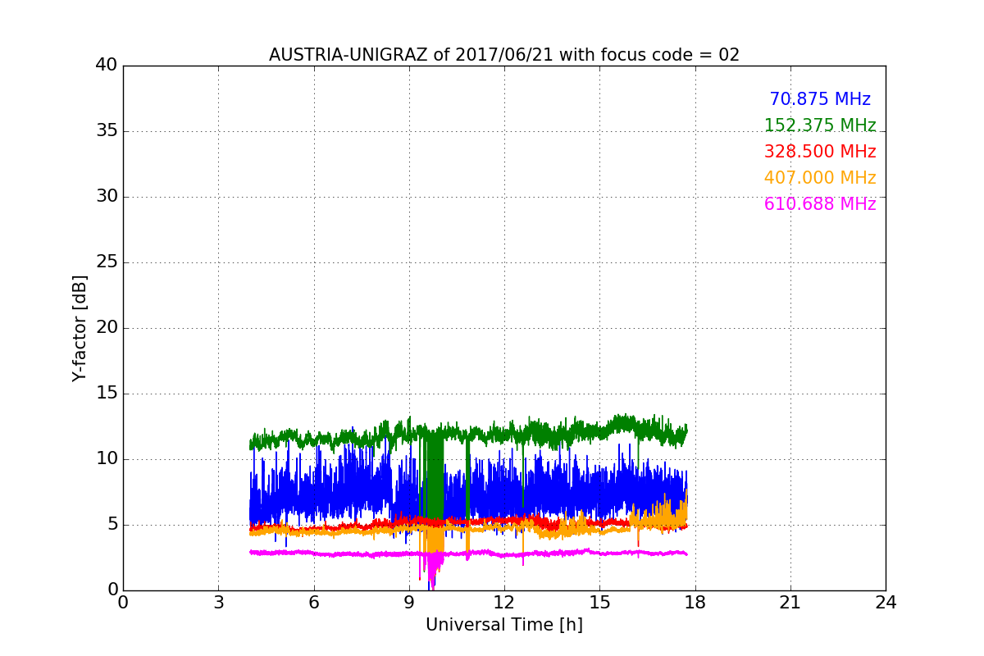Image resolution: width=984 pixels, height=656 pixels.
Task: Click the x-axis tick label 6
Action: [x=313, y=603]
